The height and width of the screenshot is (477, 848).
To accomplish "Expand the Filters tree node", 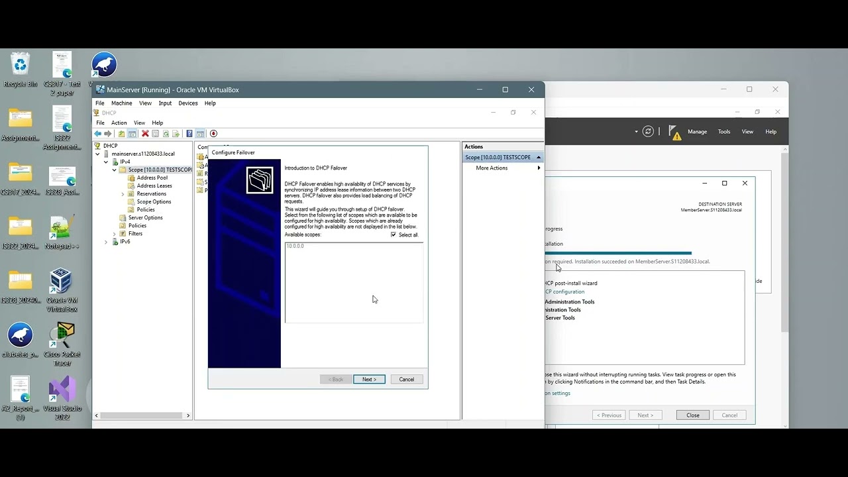I will pyautogui.click(x=115, y=234).
